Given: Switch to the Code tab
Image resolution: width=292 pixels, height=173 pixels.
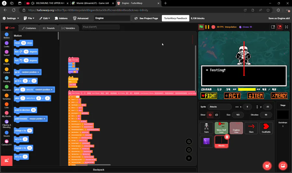Looking at the screenshot, I should (10, 28).
